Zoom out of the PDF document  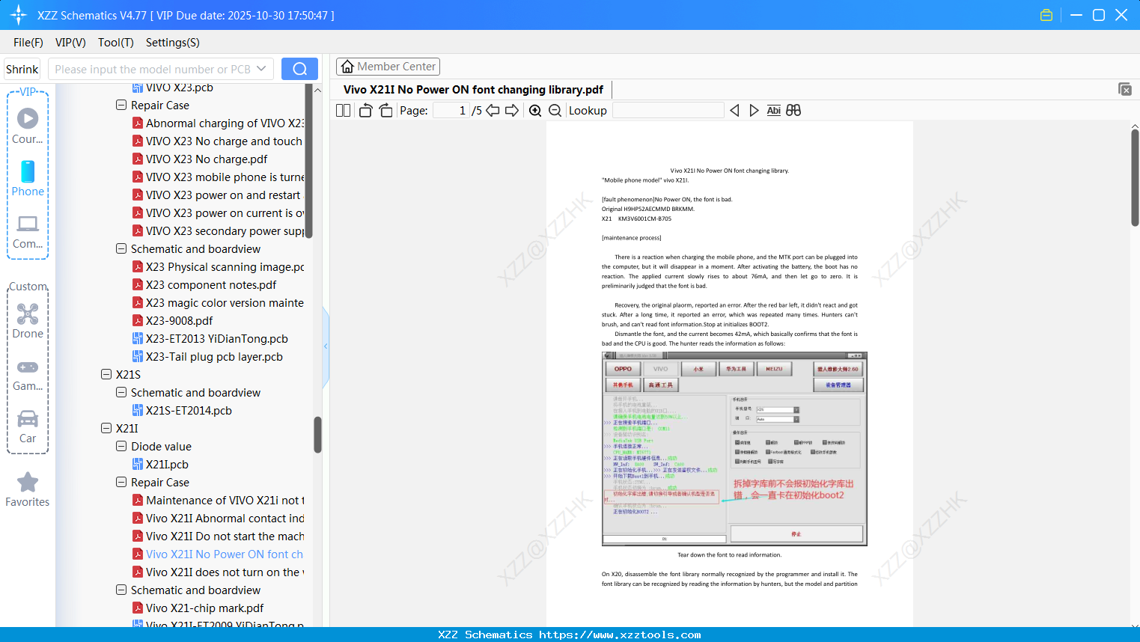555,110
